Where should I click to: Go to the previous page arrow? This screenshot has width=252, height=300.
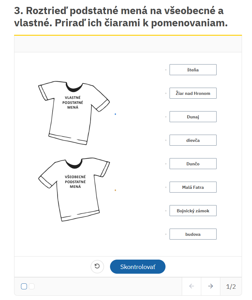(x=192, y=286)
